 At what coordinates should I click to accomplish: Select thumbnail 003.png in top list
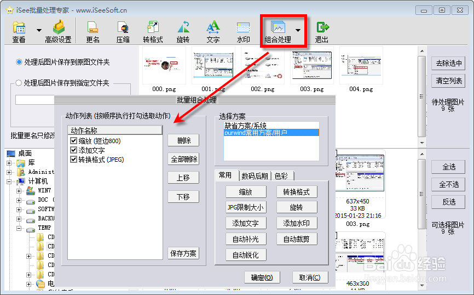(311, 65)
